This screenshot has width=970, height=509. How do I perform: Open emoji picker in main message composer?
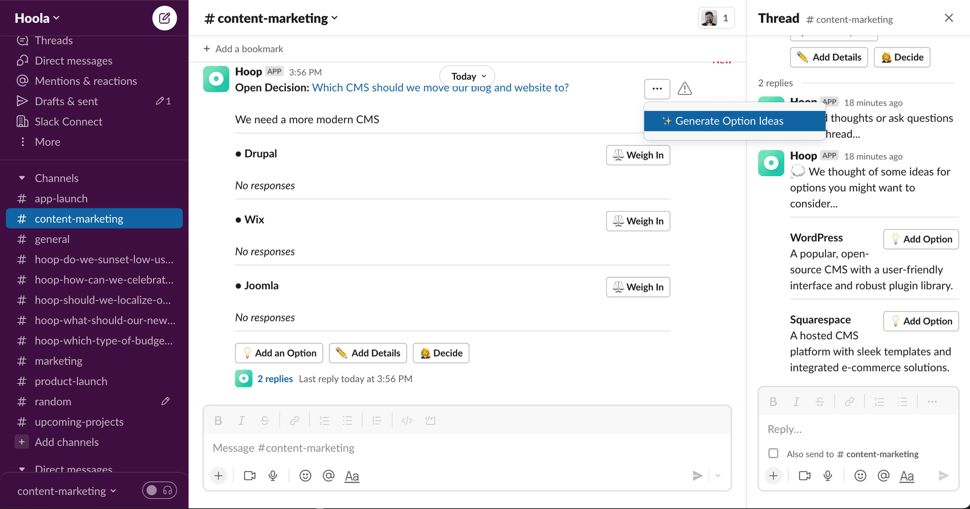coord(305,476)
